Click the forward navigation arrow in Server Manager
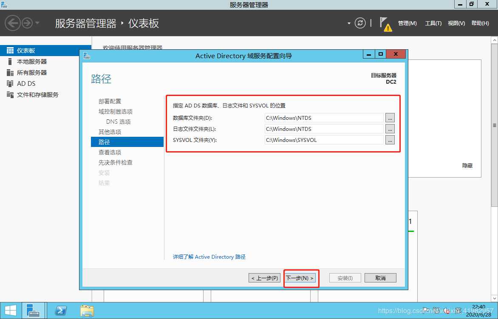 (27, 23)
